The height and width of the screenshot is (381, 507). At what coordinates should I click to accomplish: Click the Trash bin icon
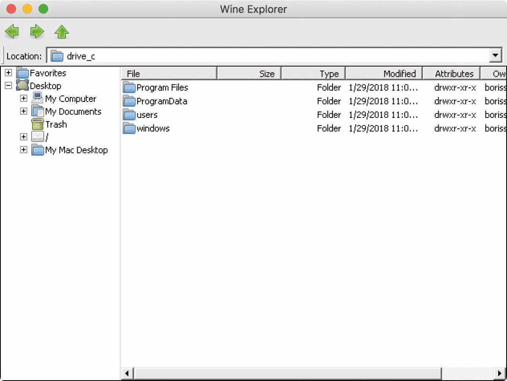point(38,124)
